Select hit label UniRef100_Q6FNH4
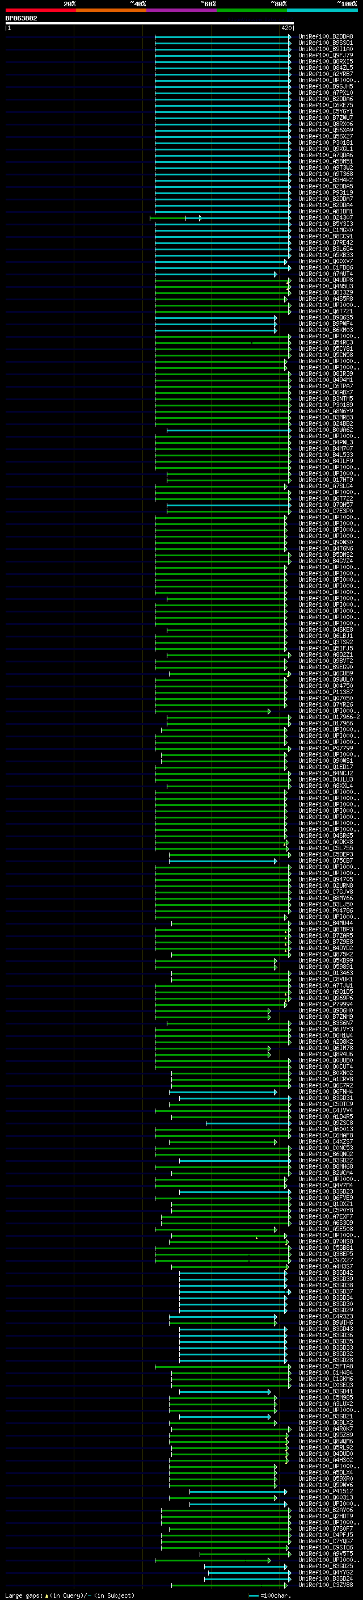This screenshot has height=1600, width=363. click(325, 1092)
